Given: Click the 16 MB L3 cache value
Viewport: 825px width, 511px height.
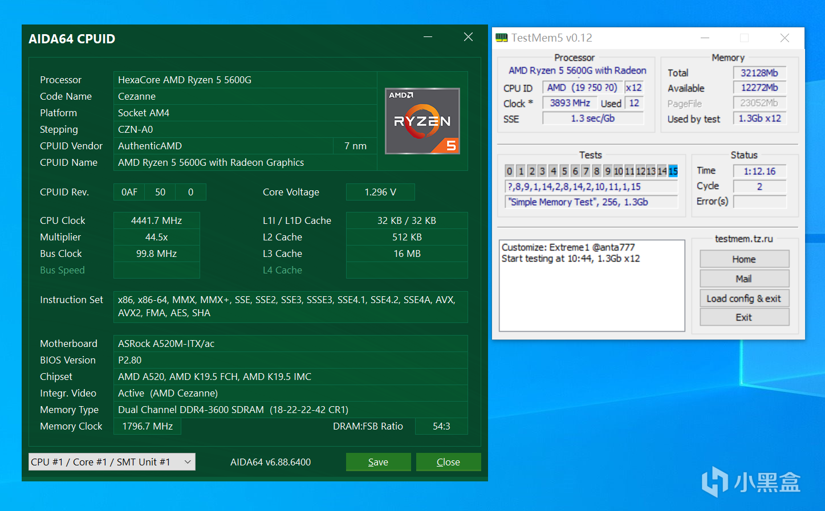Looking at the screenshot, I should tap(407, 254).
